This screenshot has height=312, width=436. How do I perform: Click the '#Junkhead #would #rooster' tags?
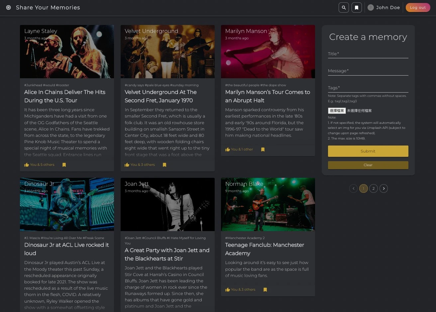click(47, 85)
